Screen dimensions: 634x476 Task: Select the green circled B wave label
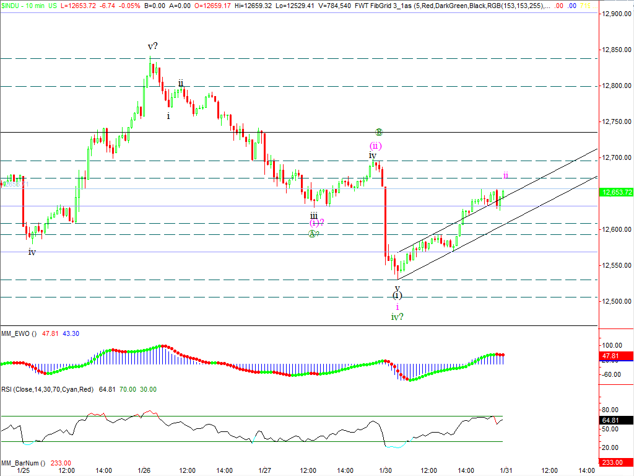(379, 132)
